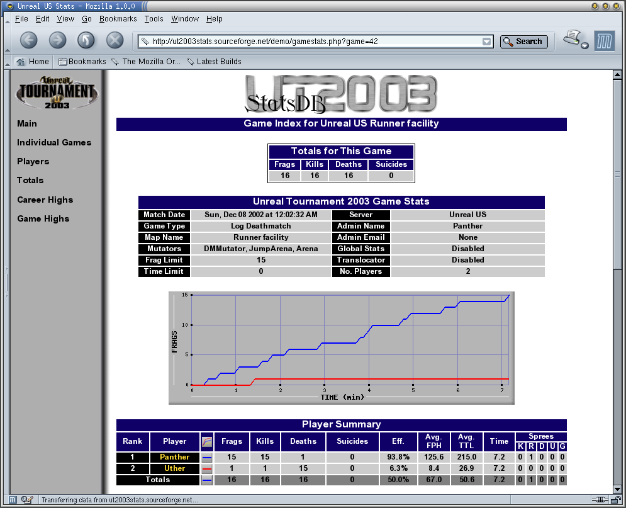Click the Match Date value Sun, Dec 08 2002

(261, 215)
